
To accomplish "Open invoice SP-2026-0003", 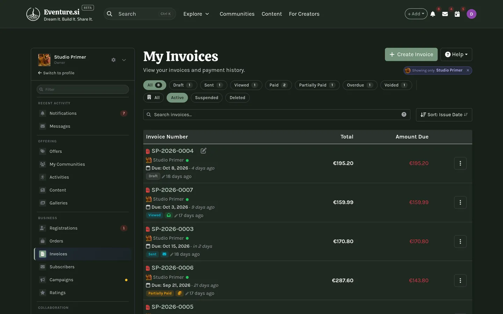I will (172, 229).
